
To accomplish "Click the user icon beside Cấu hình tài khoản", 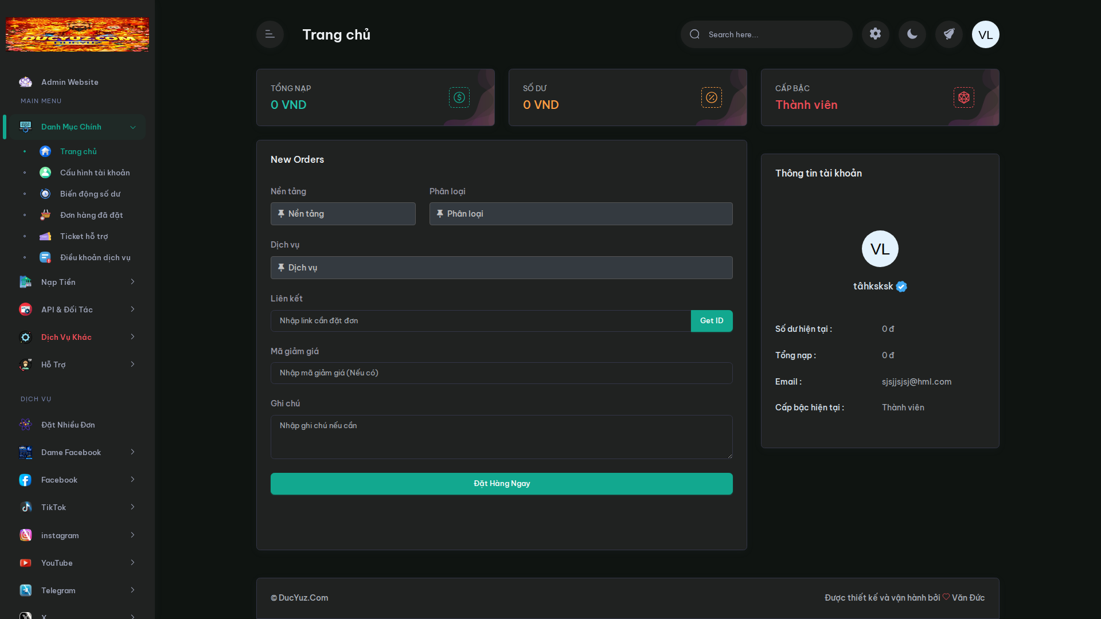I will pos(45,173).
